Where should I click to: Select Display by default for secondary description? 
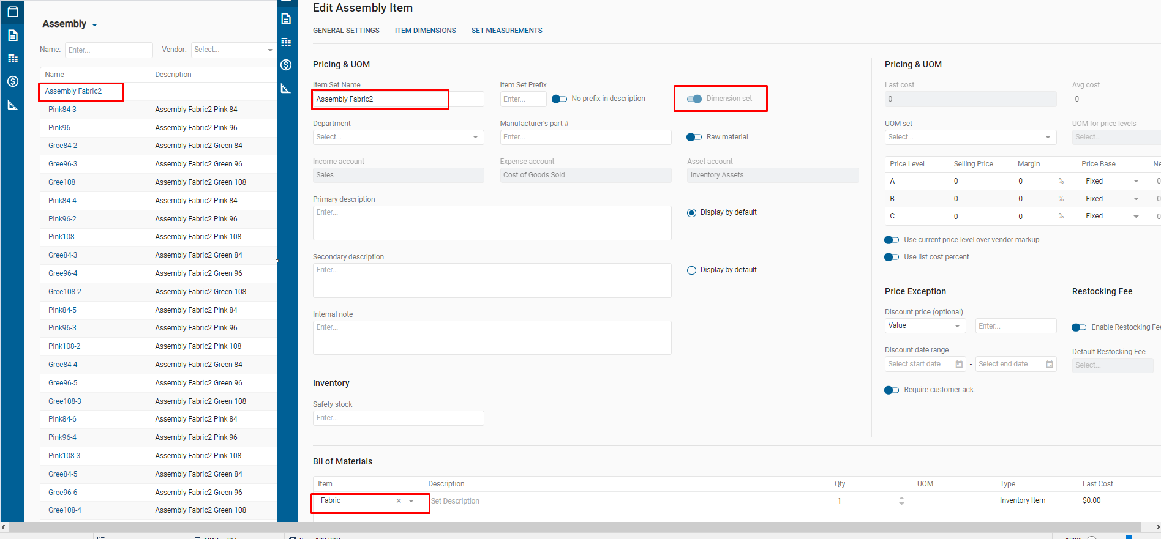[x=691, y=270]
